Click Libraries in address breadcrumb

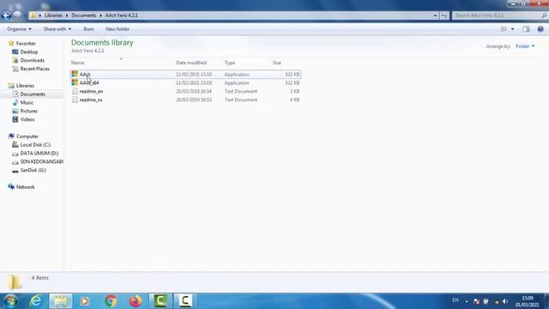click(53, 15)
